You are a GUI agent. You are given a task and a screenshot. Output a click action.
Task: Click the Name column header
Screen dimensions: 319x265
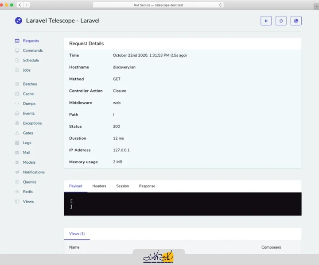click(74, 247)
